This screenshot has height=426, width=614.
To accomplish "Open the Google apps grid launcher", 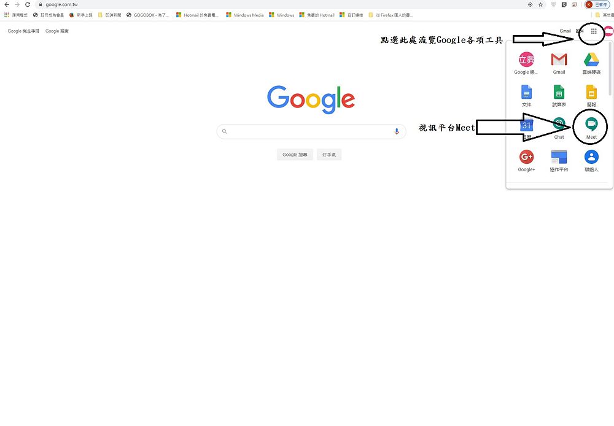I will click(x=594, y=31).
